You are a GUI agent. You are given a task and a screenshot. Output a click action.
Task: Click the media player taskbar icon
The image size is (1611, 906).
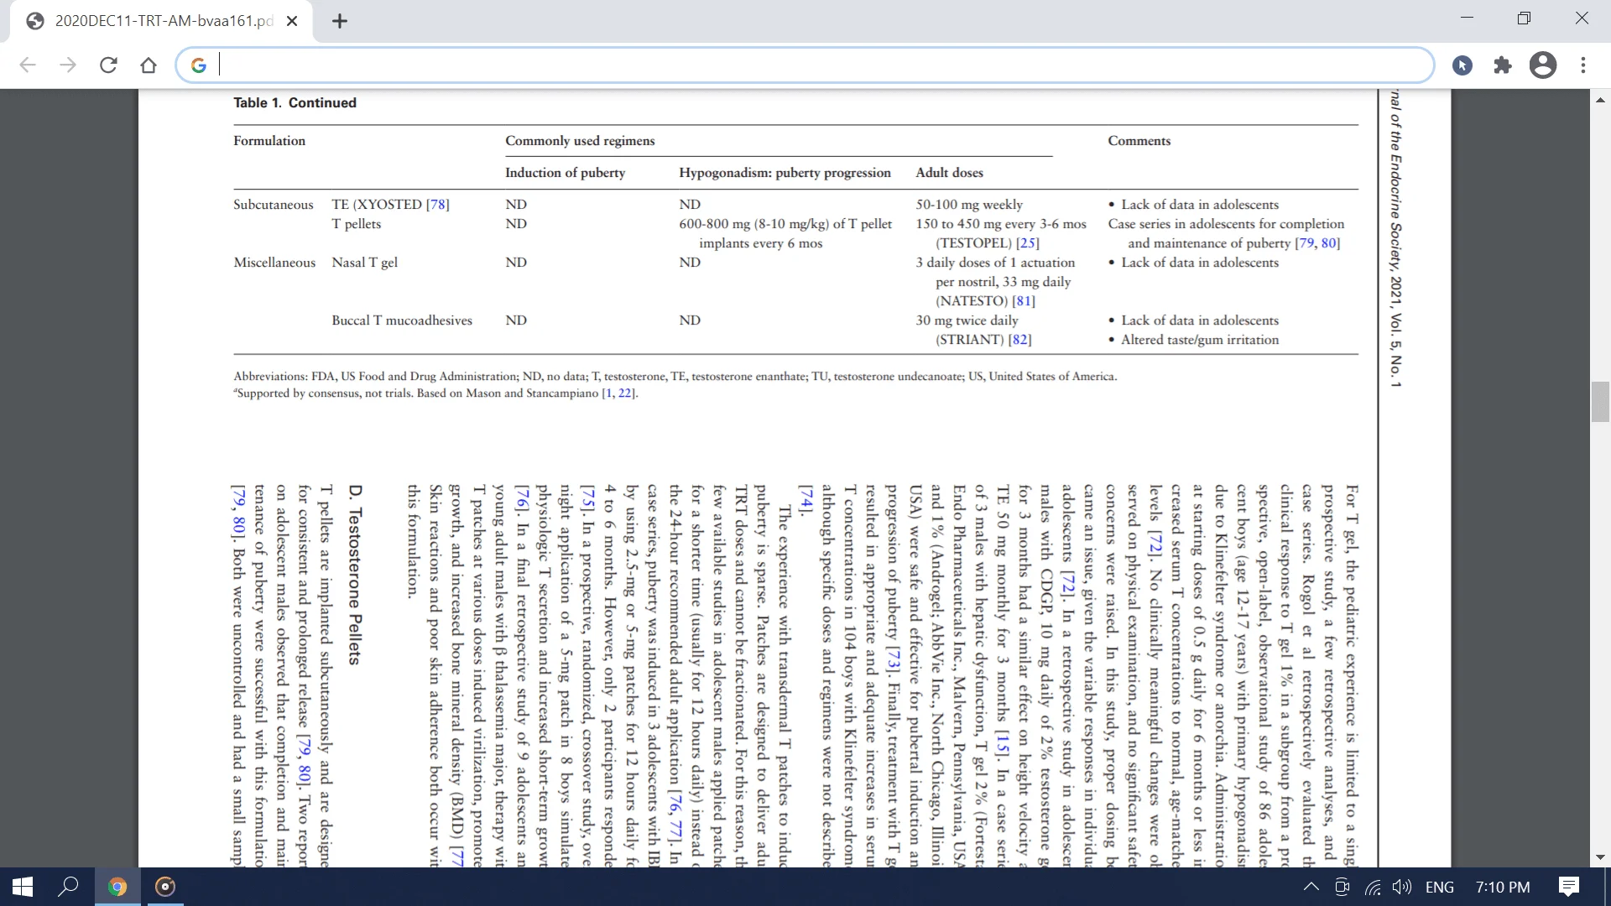165,887
